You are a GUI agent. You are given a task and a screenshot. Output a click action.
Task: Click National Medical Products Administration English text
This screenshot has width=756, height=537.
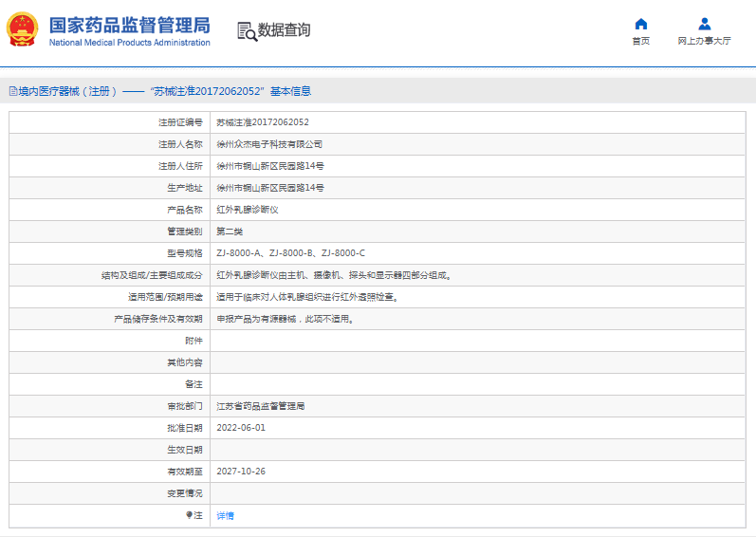click(x=129, y=43)
